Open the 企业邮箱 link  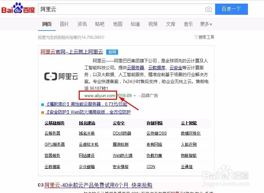87,167
